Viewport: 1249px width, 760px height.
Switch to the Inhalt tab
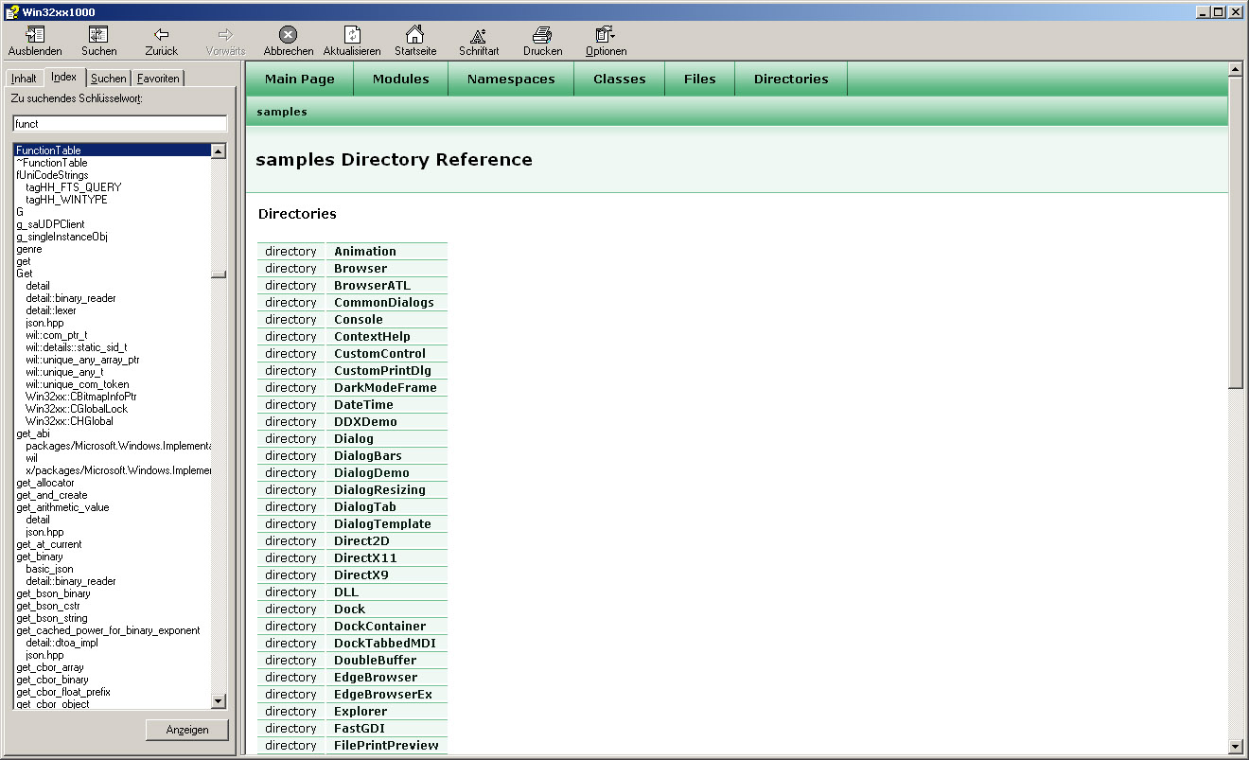(24, 79)
